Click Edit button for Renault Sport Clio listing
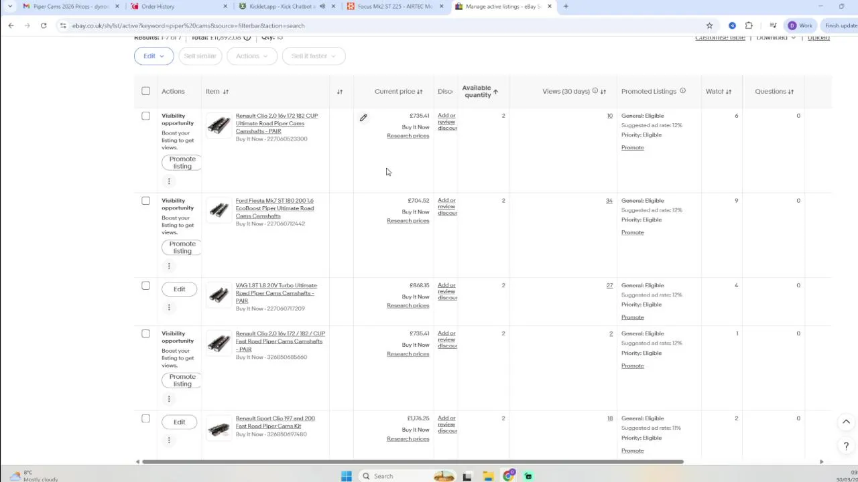 pyautogui.click(x=179, y=422)
